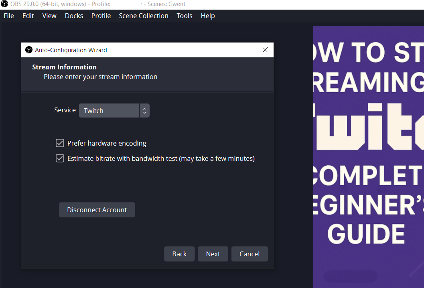The height and width of the screenshot is (288, 424).
Task: Uncheck Prefer hardware encoding checkbox
Action: pyautogui.click(x=60, y=143)
